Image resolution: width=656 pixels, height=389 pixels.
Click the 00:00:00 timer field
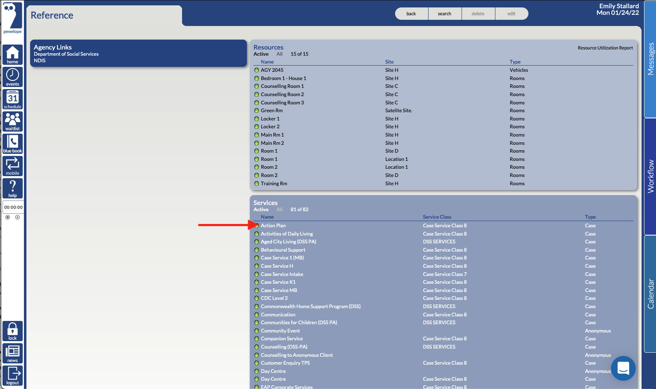pyautogui.click(x=13, y=207)
